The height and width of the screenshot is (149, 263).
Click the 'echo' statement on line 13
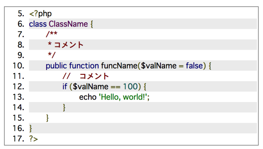[88, 97]
